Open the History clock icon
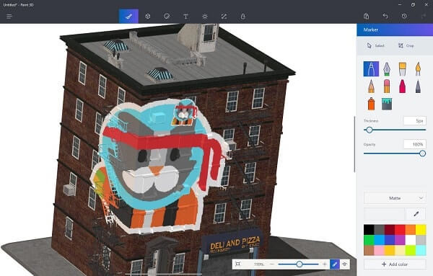The image size is (433, 276). click(x=404, y=17)
